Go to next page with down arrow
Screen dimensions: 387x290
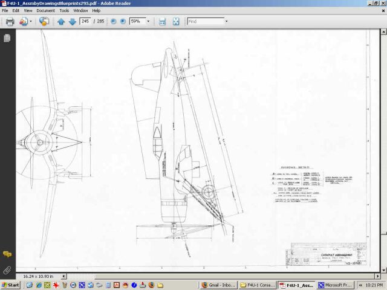[x=73, y=22]
